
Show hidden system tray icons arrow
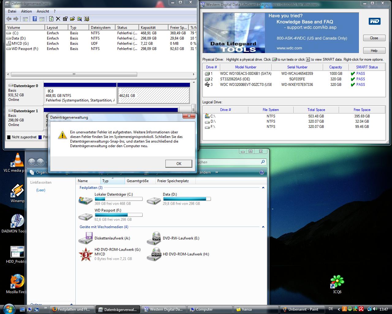339,309
